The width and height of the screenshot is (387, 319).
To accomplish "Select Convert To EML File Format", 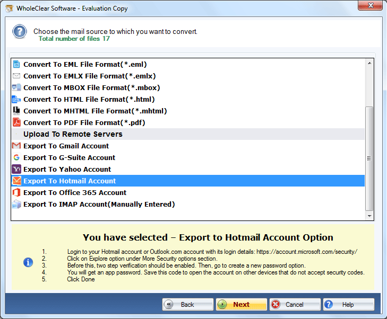I will [x=188, y=64].
